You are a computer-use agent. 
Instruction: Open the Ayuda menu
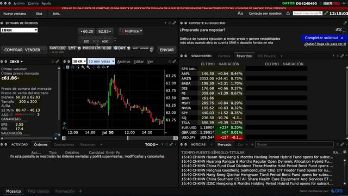pyautogui.click(x=46, y=3)
